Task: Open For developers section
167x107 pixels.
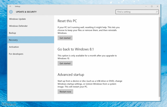Action: pos(31,54)
